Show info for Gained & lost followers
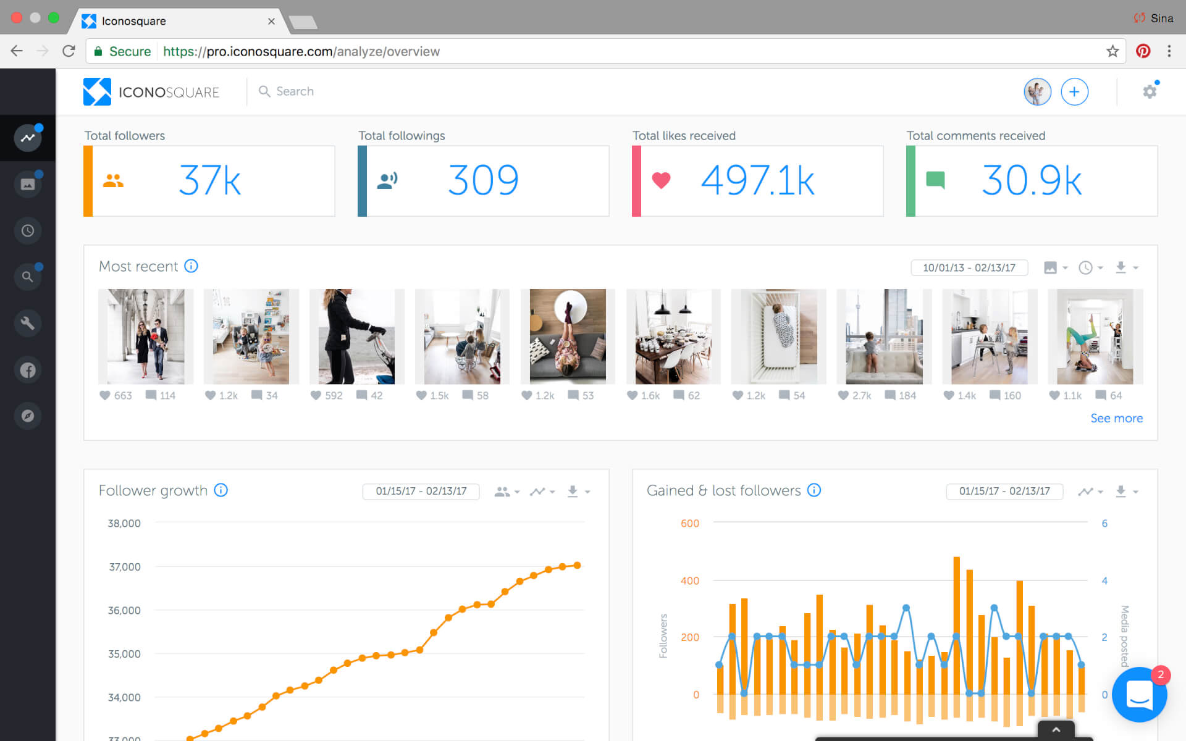The image size is (1186, 741). pyautogui.click(x=814, y=490)
